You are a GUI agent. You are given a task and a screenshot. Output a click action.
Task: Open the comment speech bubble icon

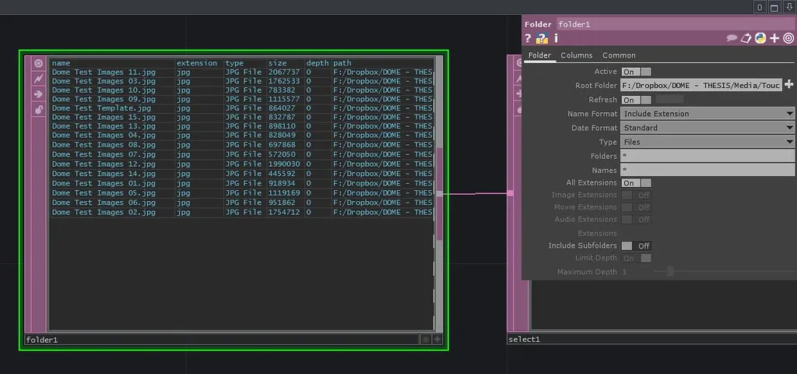click(x=732, y=38)
